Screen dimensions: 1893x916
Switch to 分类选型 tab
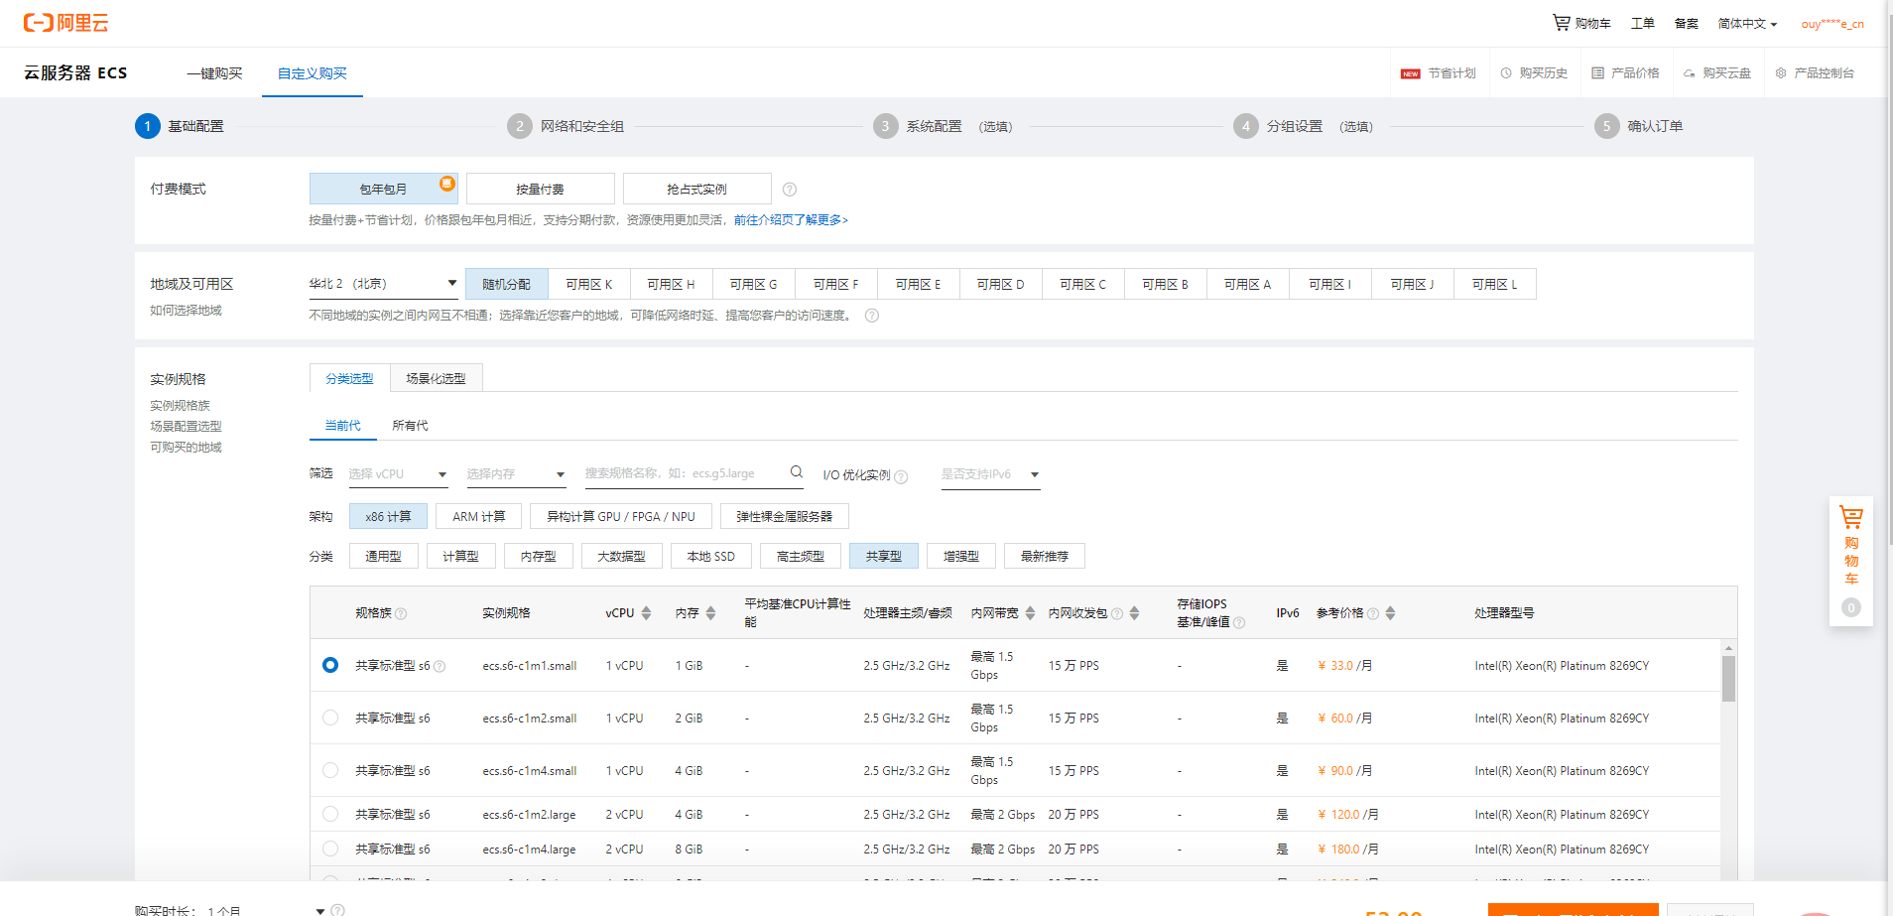[349, 378]
